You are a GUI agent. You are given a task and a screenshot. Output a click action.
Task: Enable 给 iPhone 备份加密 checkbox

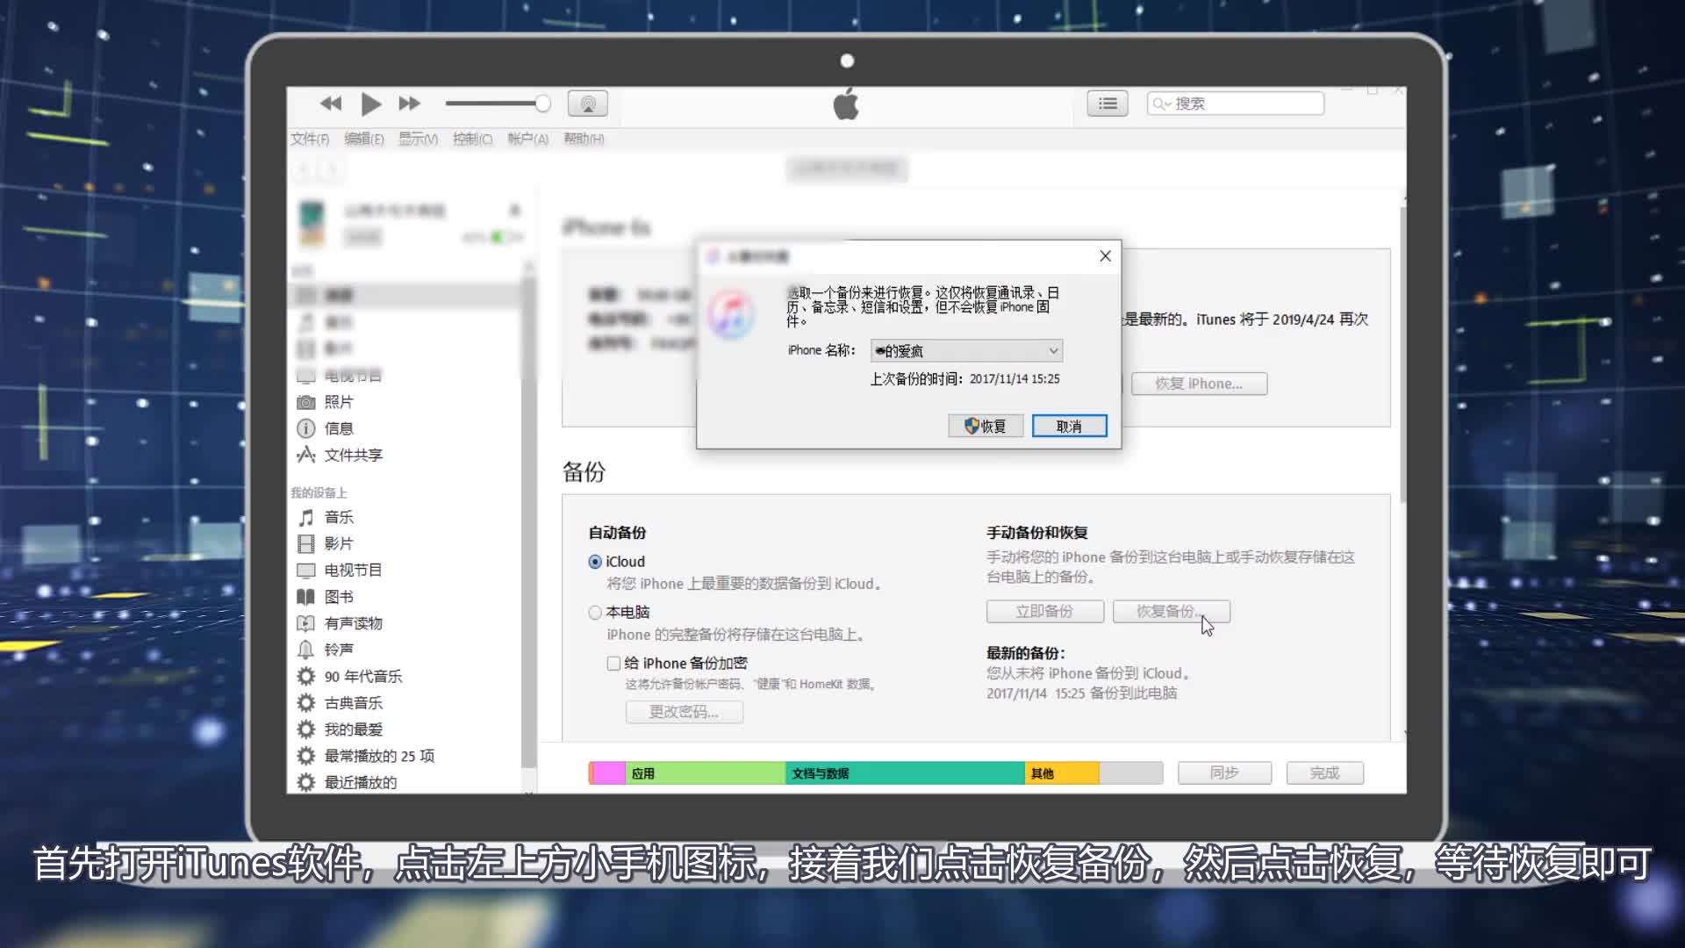click(613, 664)
